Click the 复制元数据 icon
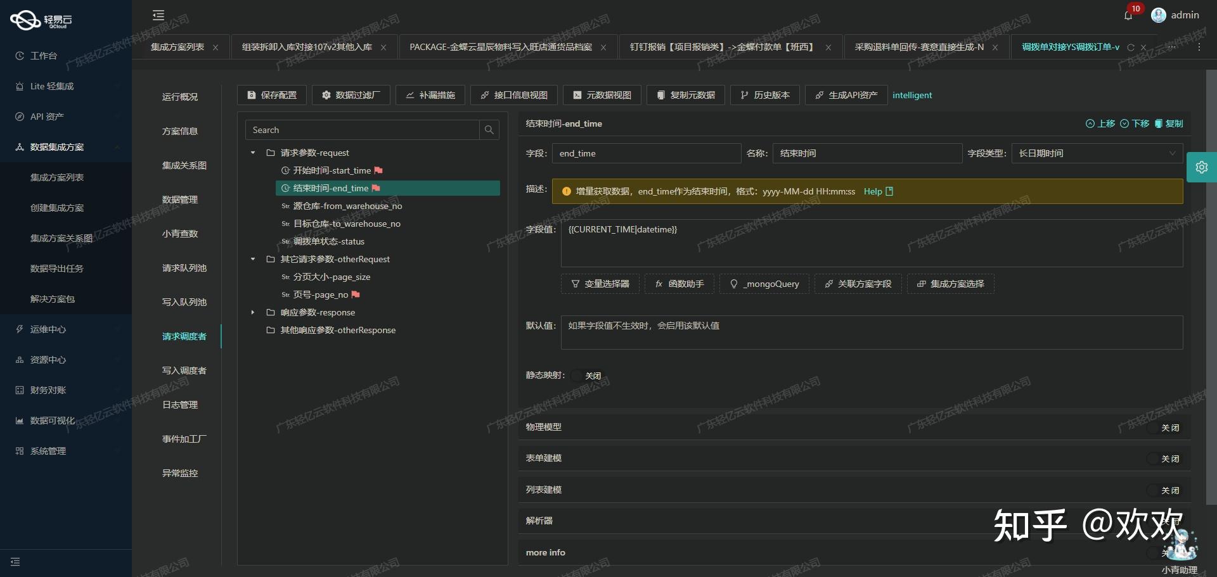Viewport: 1217px width, 577px height. click(x=686, y=95)
